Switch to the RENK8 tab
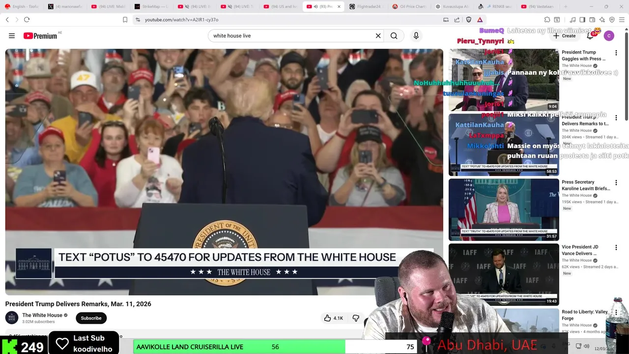This screenshot has height=354, width=629. 495,6
